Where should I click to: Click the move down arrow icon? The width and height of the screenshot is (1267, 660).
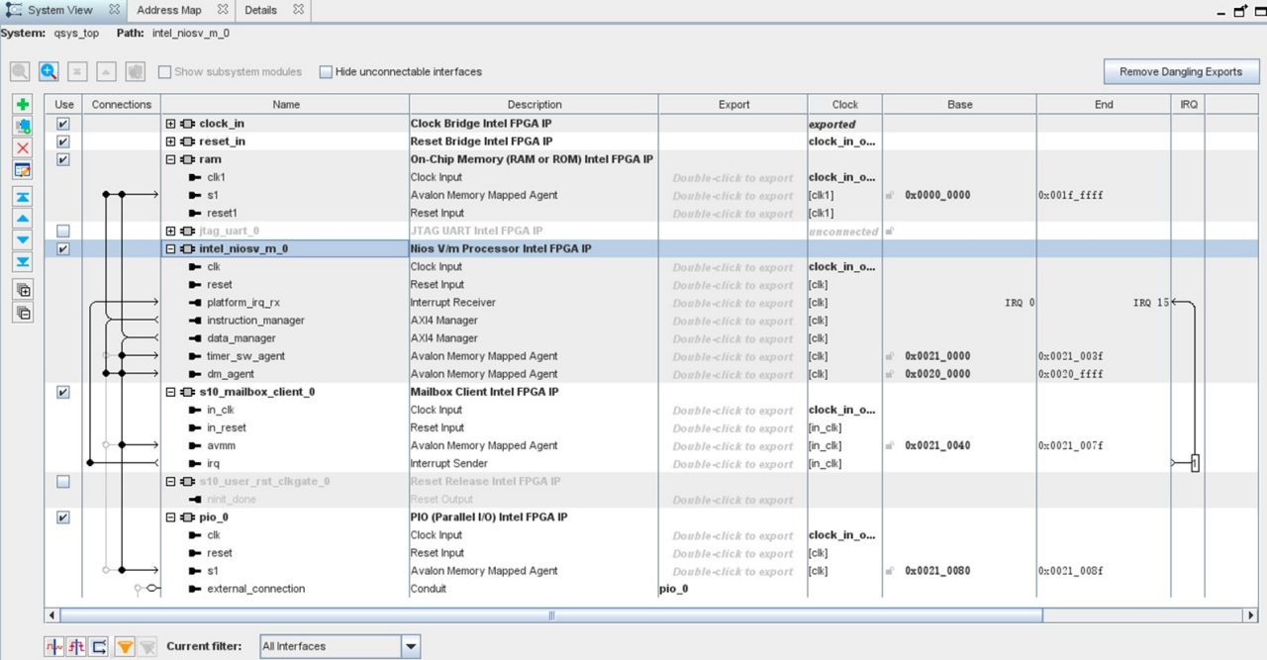23,240
